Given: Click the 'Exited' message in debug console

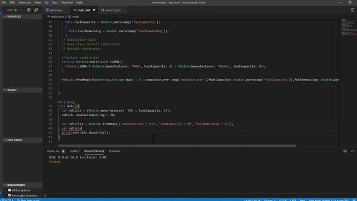Looking at the screenshot, I should click(55, 162).
